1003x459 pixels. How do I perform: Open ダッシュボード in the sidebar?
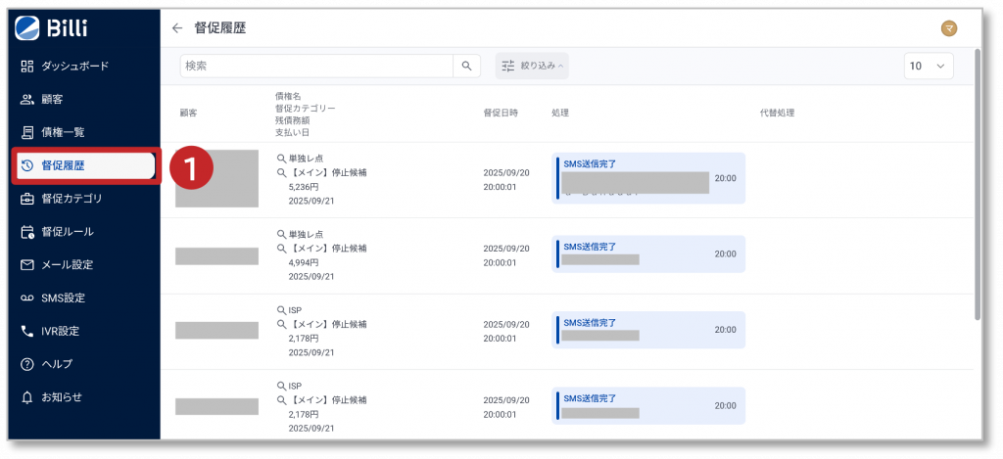coord(74,67)
